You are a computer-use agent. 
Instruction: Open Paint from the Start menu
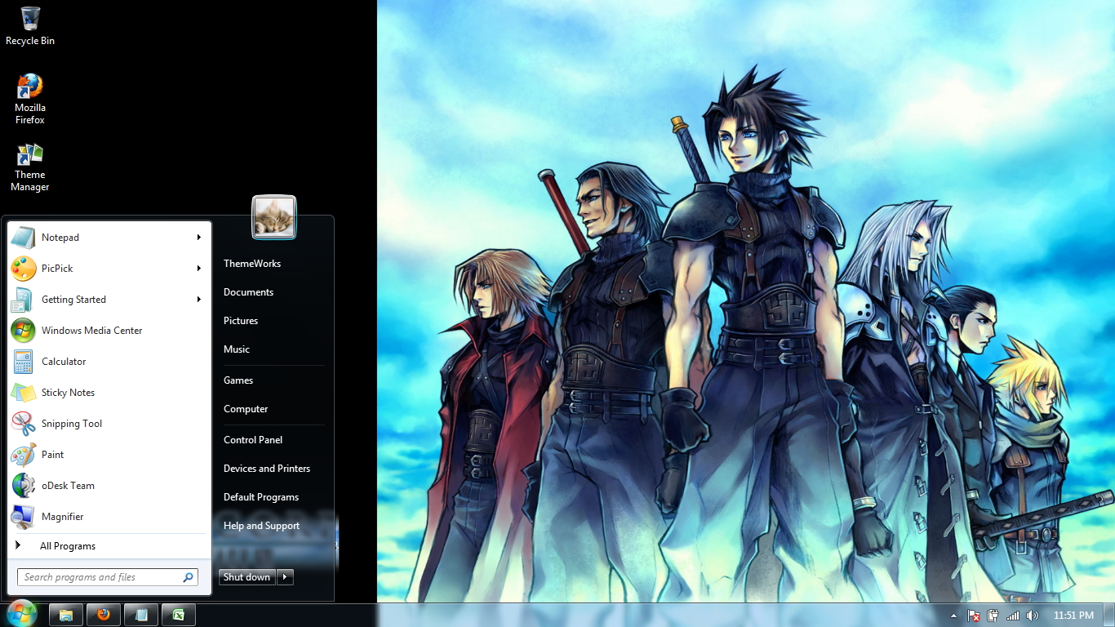point(52,455)
